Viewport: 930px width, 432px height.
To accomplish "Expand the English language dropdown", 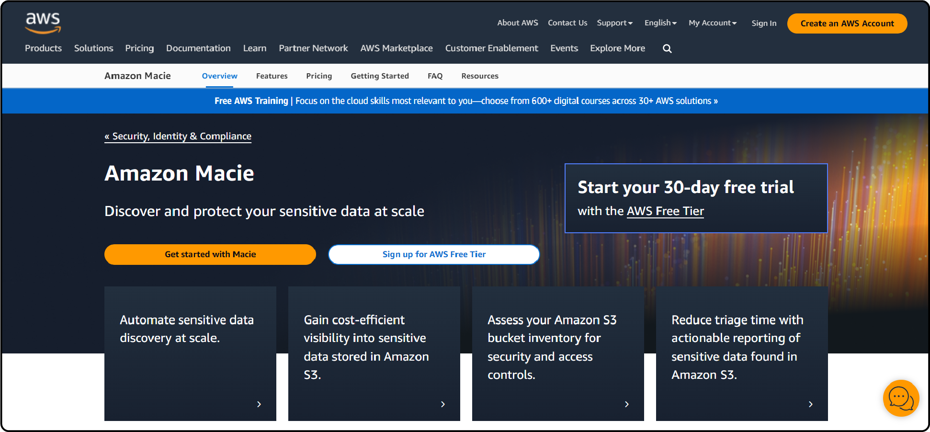I will point(660,23).
